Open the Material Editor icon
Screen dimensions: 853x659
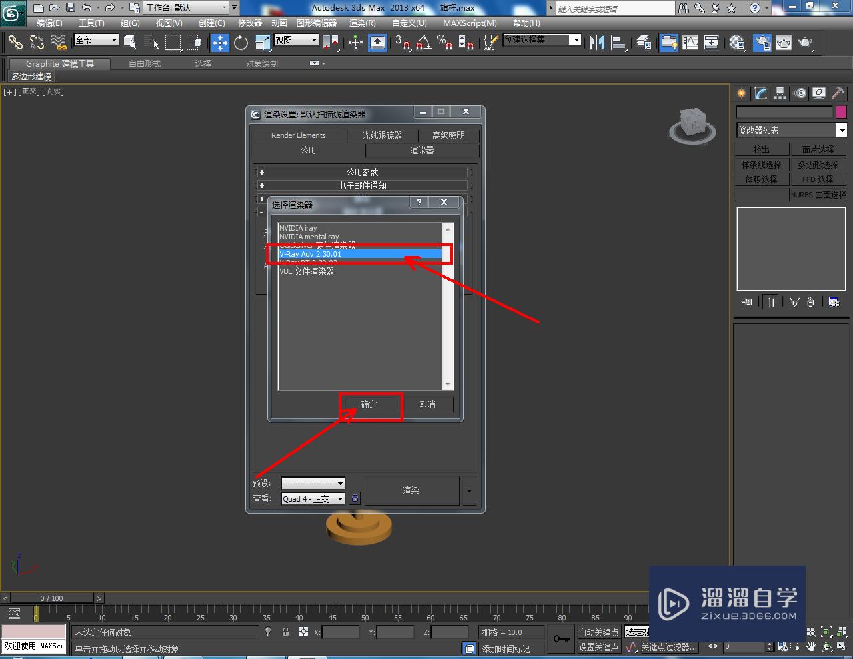click(x=737, y=43)
